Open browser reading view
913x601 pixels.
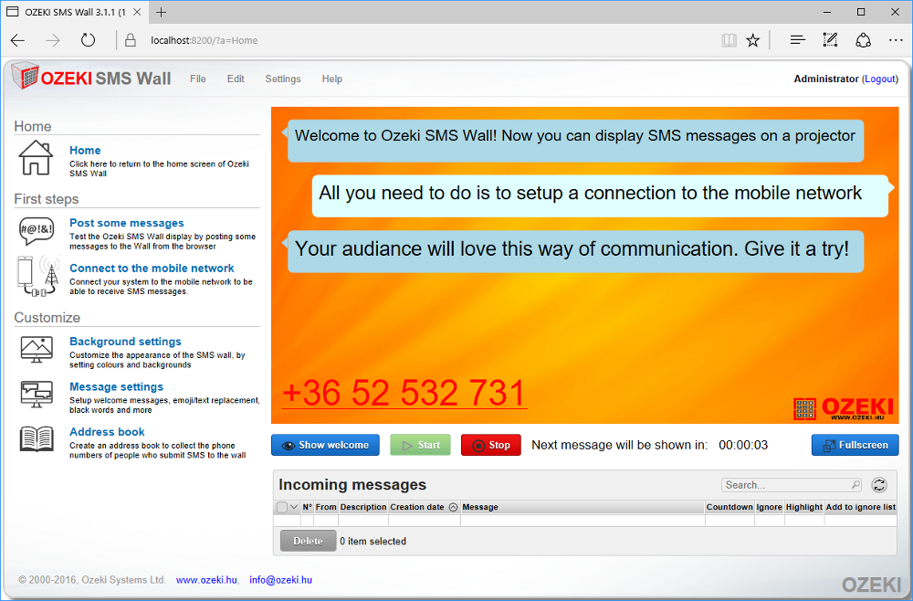729,40
